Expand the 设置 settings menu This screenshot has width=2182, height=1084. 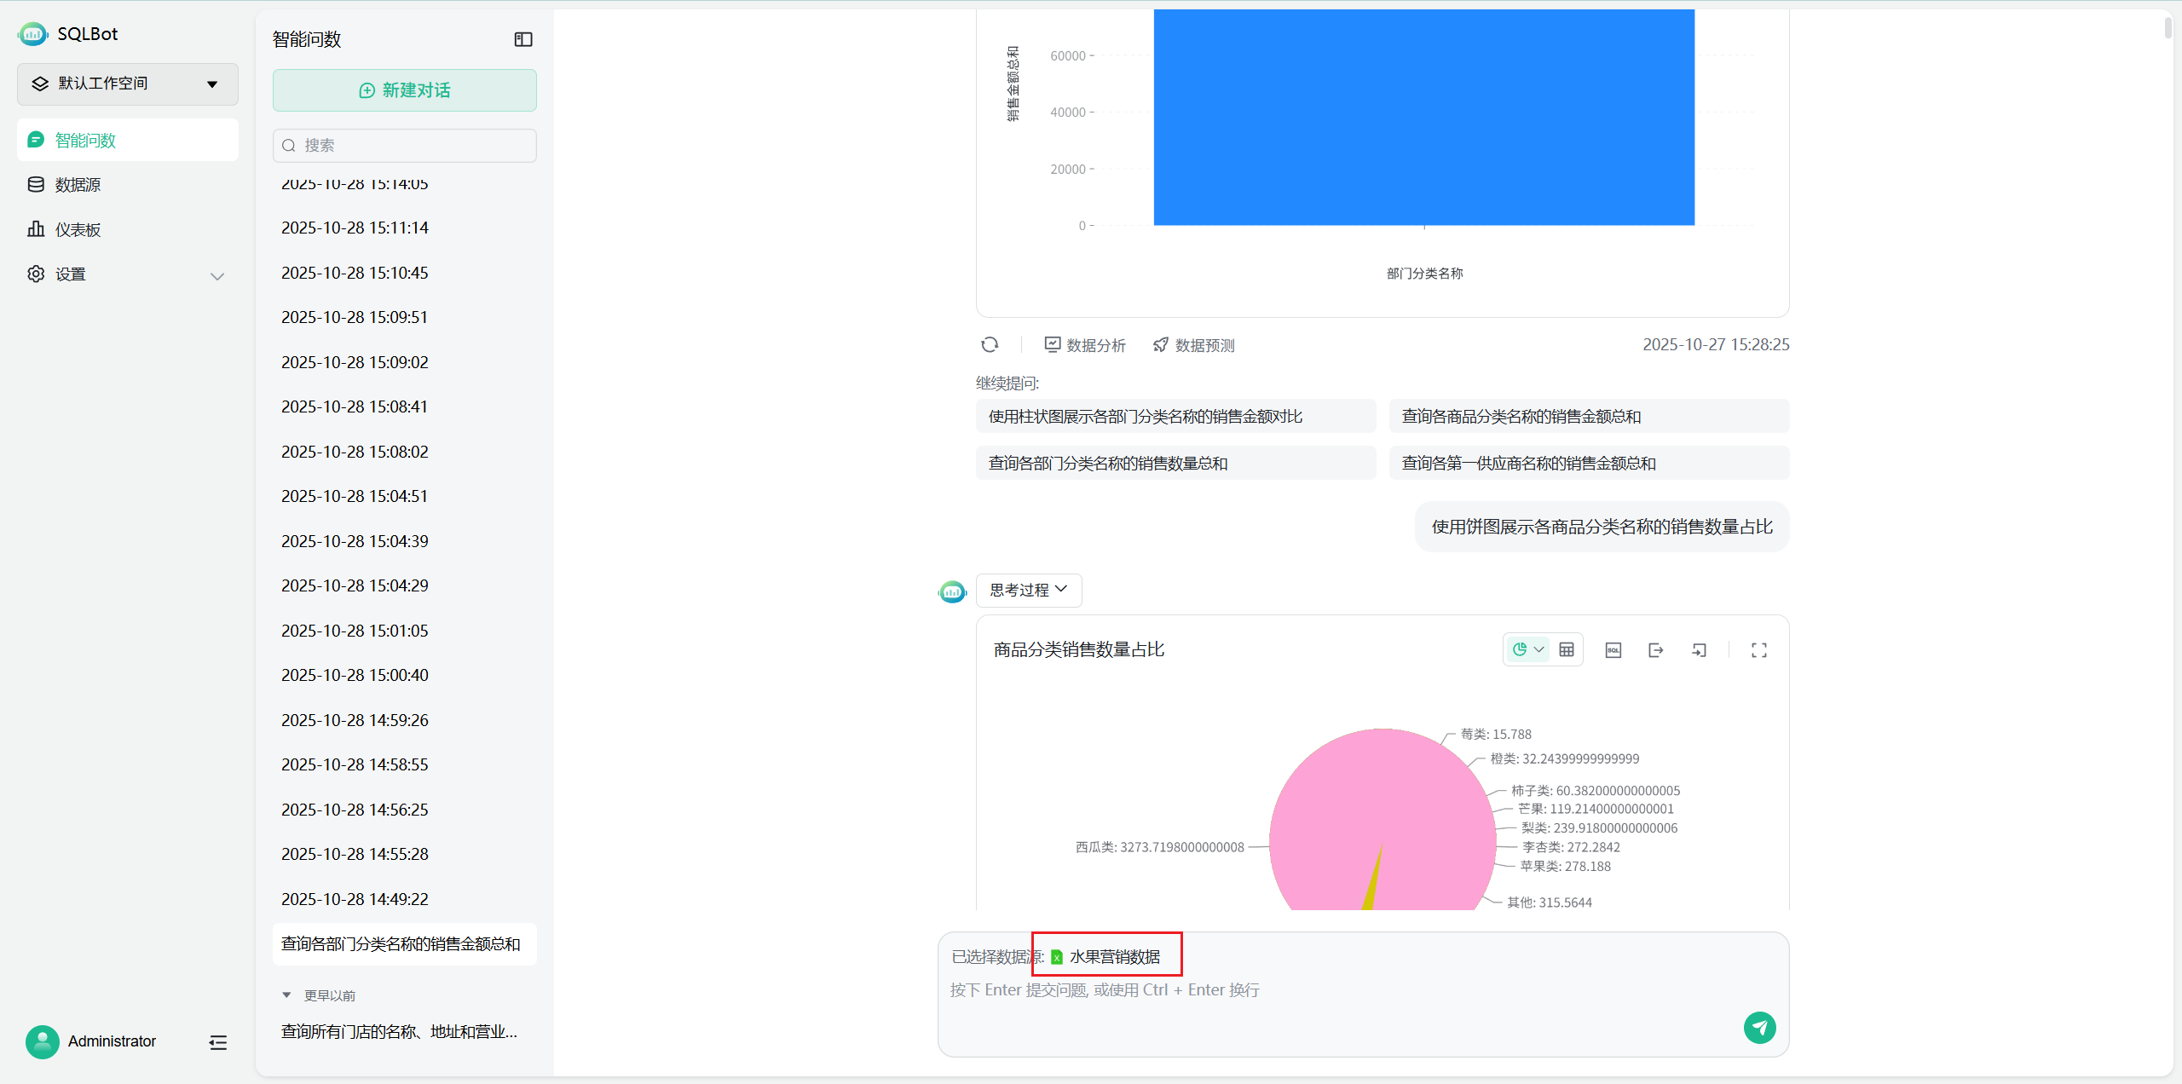[x=128, y=274]
